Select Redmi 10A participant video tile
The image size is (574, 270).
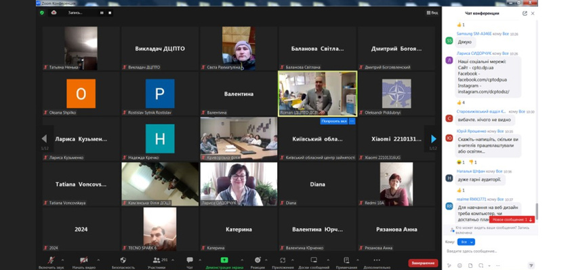[396, 184]
